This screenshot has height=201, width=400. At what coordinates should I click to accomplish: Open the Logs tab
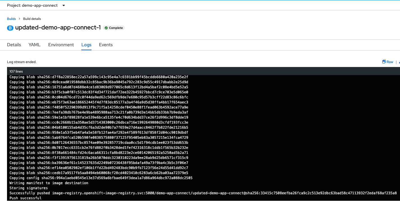(x=86, y=45)
